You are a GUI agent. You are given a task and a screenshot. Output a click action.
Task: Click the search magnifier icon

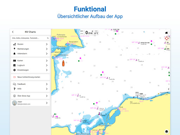click(x=48, y=38)
